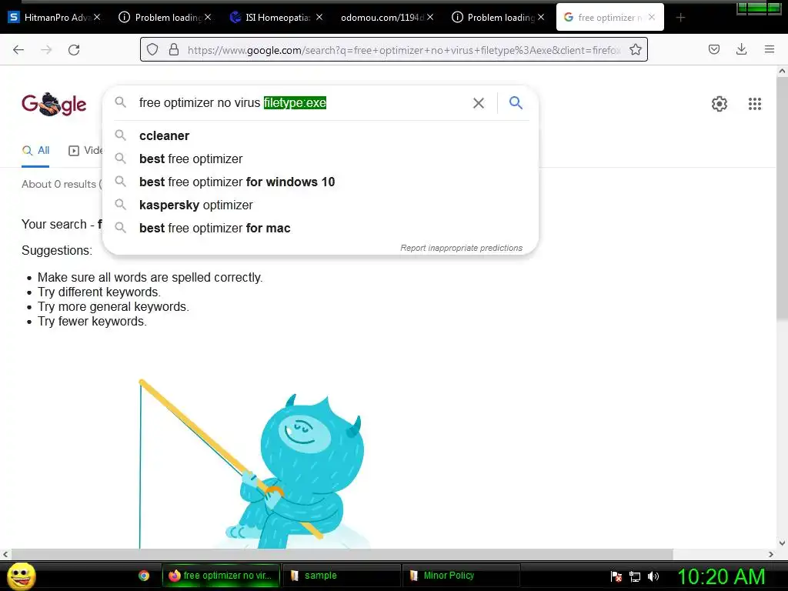Click the tray flag notification icon
This screenshot has width=788, height=591.
point(616,576)
